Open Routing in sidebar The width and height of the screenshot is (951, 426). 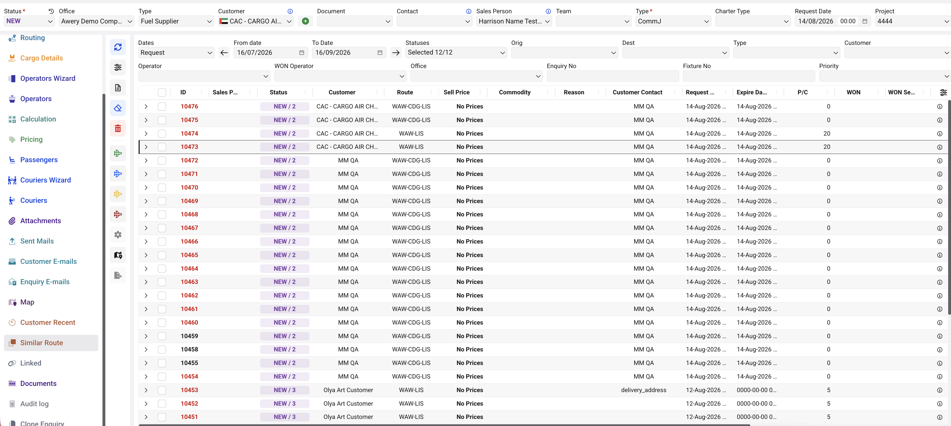coord(32,38)
